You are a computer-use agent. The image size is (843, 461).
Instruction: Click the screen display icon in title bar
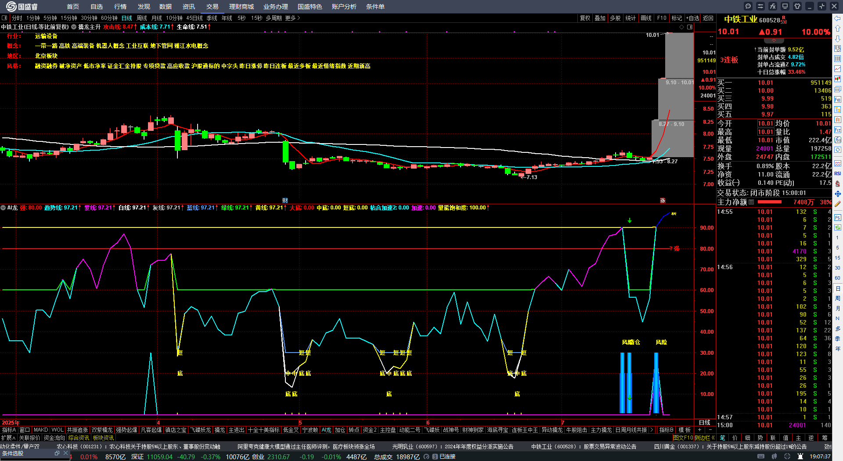coord(785,6)
